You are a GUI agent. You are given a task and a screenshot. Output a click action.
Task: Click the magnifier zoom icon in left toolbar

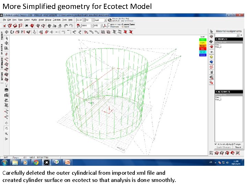pos(7,134)
